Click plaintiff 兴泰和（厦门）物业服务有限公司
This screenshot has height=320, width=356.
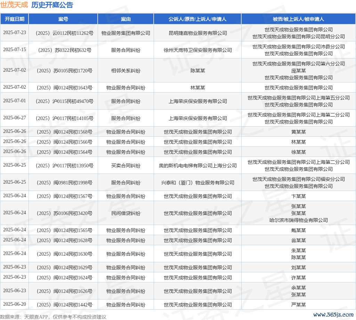click(x=197, y=183)
